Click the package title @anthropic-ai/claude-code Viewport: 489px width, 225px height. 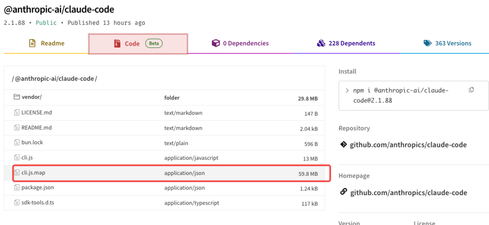coord(59,9)
